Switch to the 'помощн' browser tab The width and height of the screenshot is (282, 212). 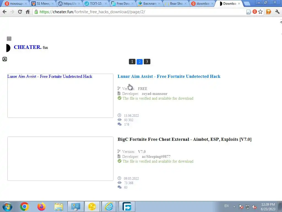pos(16,3)
